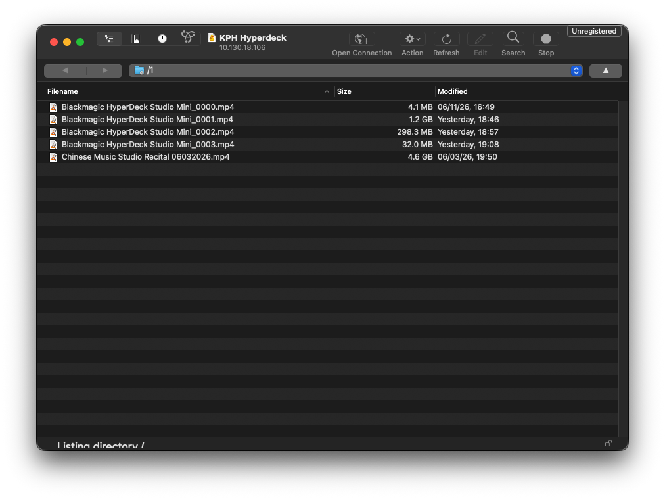Open the Action gear dropdown menu
The height and width of the screenshot is (499, 665).
tap(412, 39)
